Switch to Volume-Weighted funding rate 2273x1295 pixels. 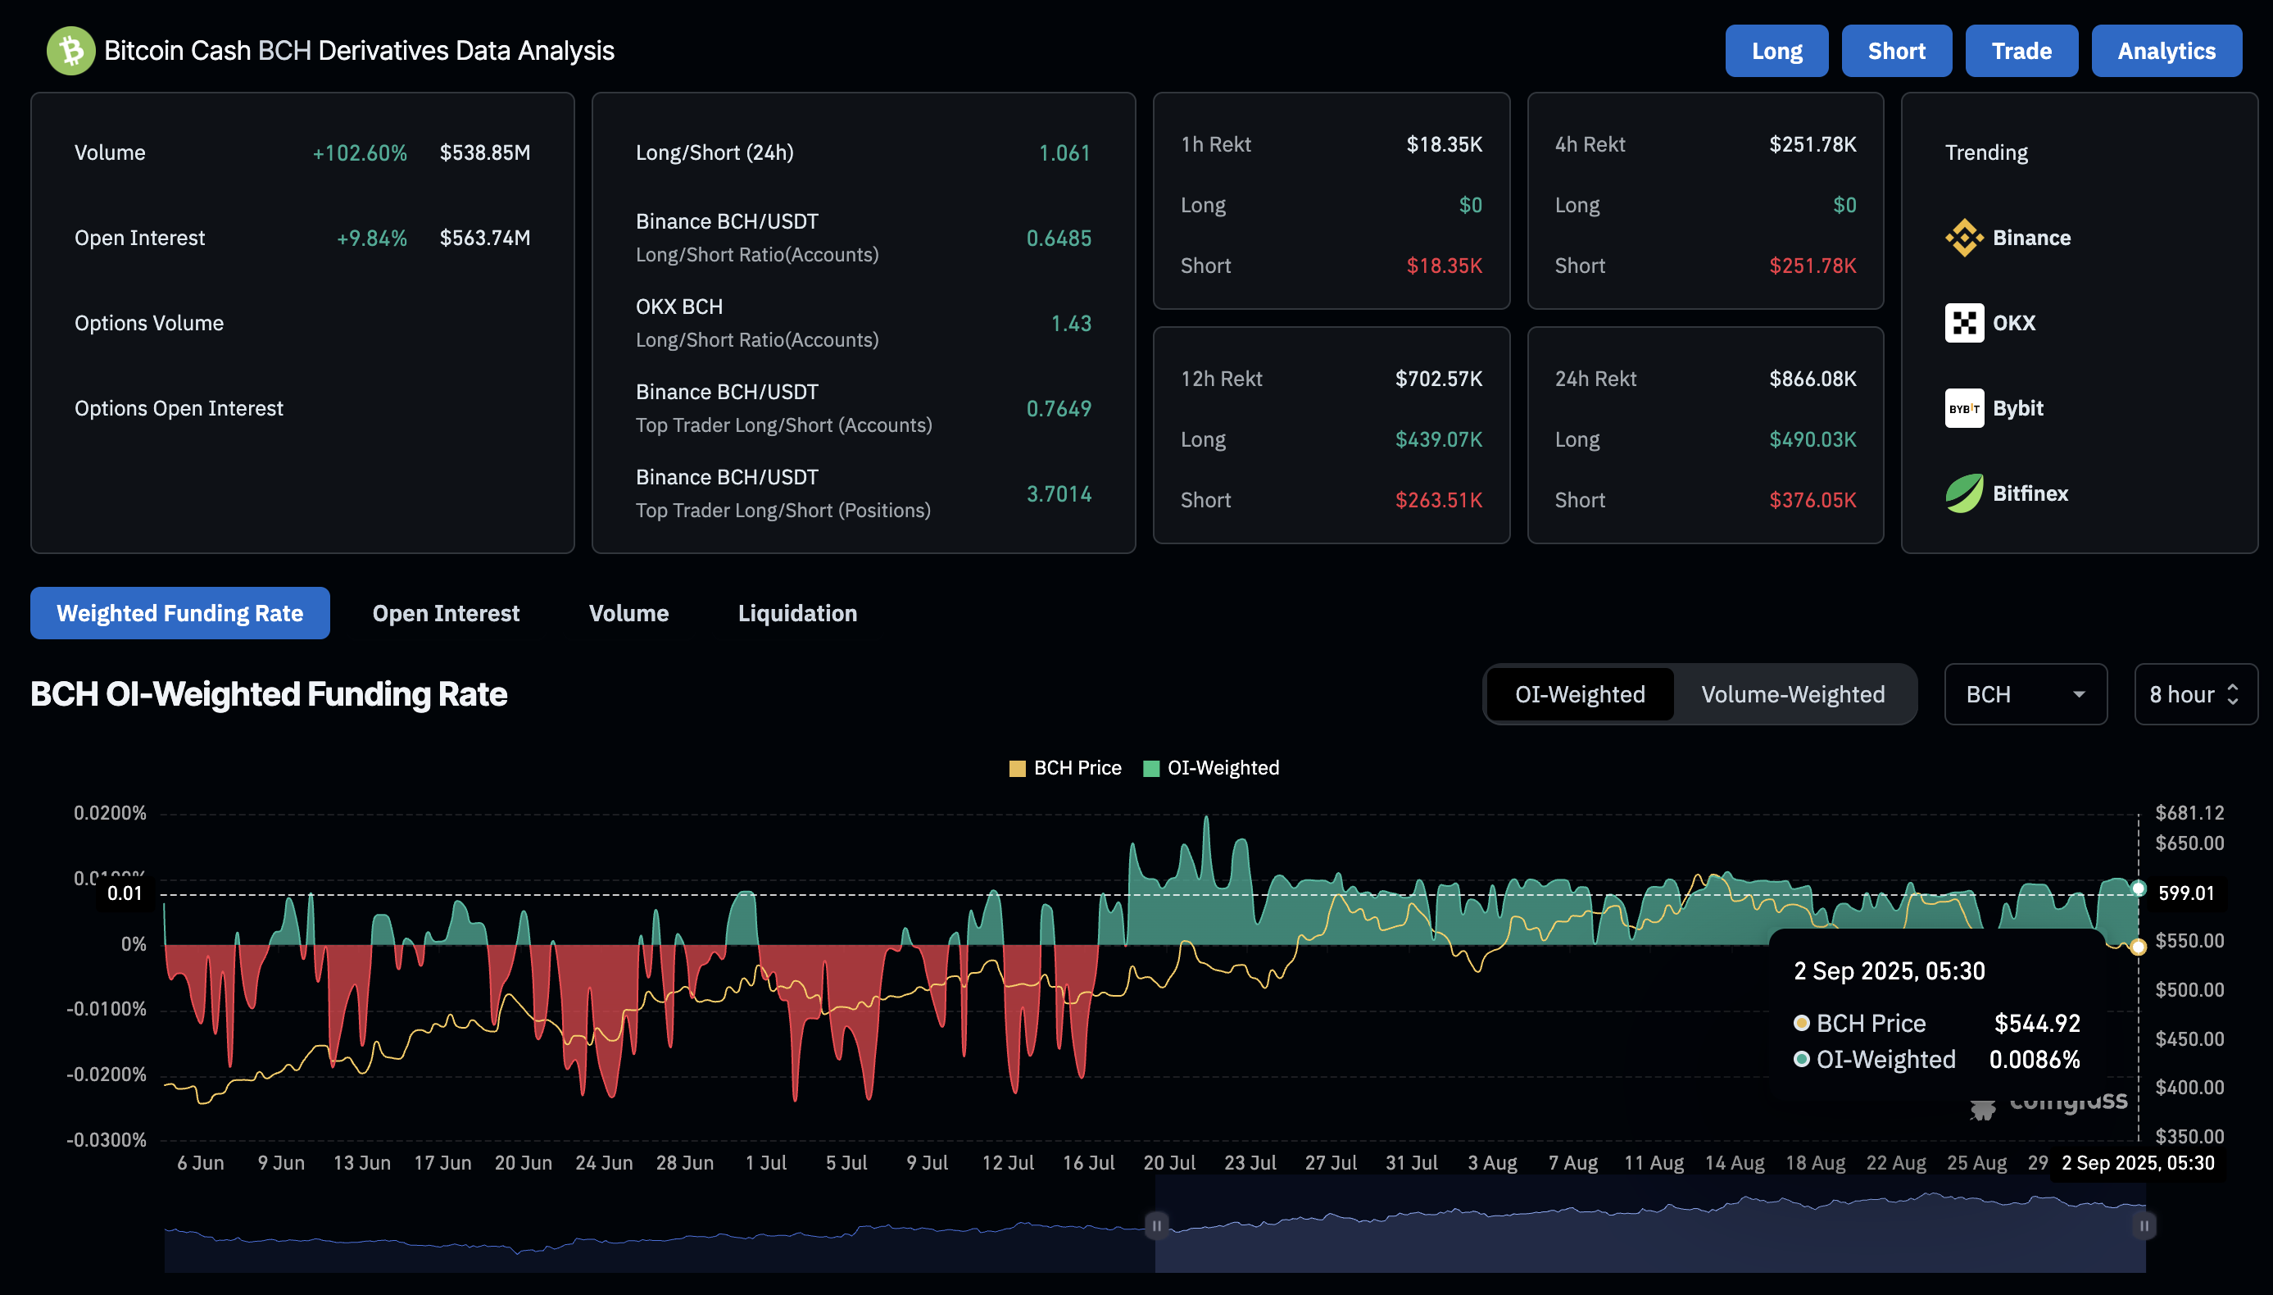coord(1792,693)
